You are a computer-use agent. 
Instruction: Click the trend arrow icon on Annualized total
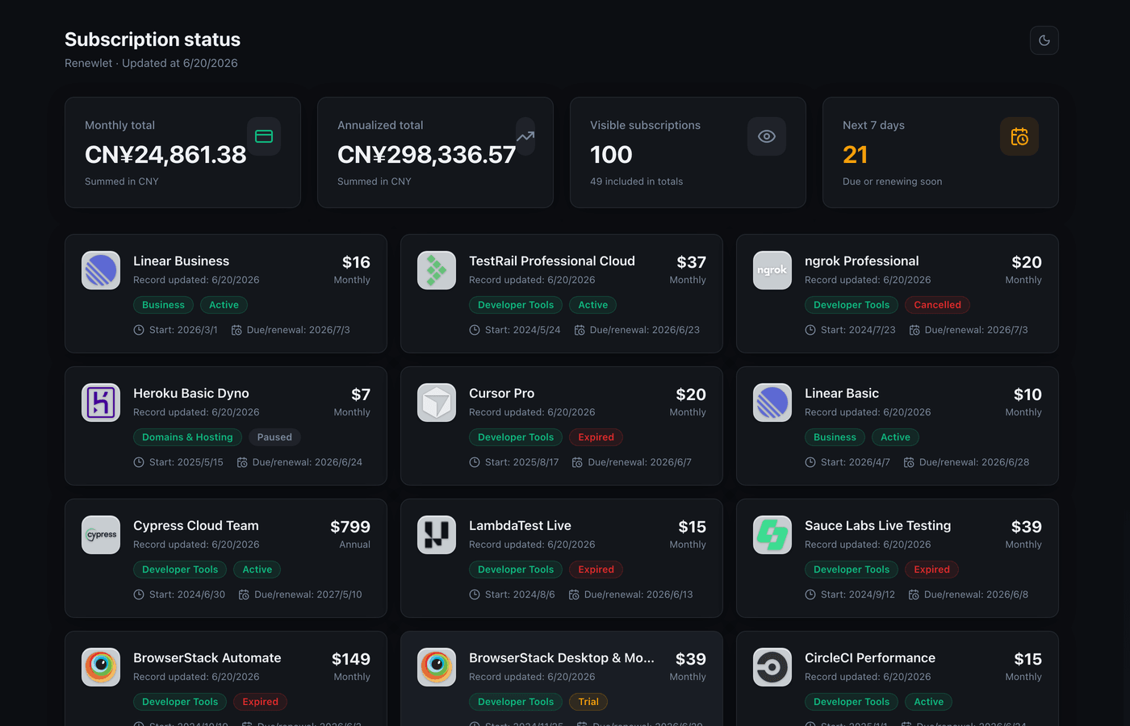click(x=525, y=136)
